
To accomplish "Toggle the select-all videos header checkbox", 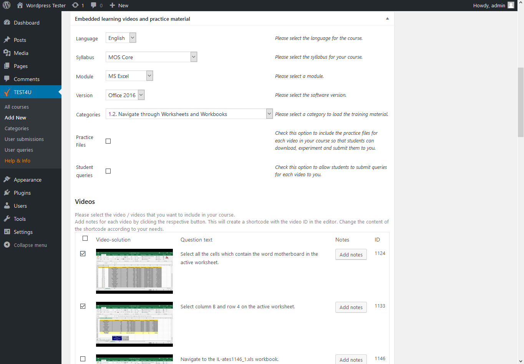I will (x=85, y=238).
